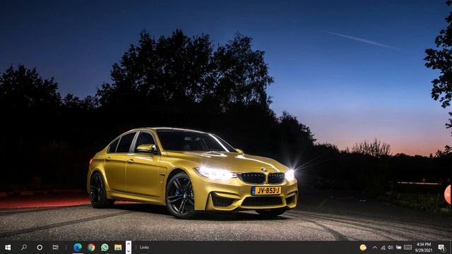This screenshot has width=452, height=254.
Task: Open WhatsApp from the taskbar
Action: (x=105, y=248)
